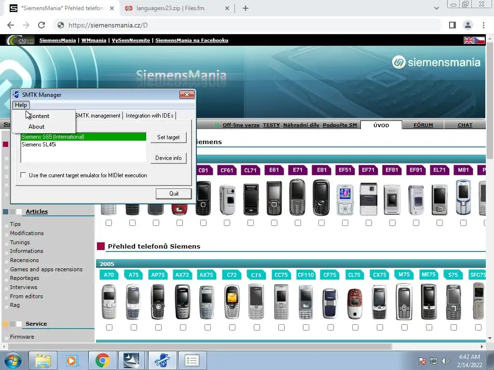
Task: Select Siemens S65 (International) in the list
Action: (83, 137)
